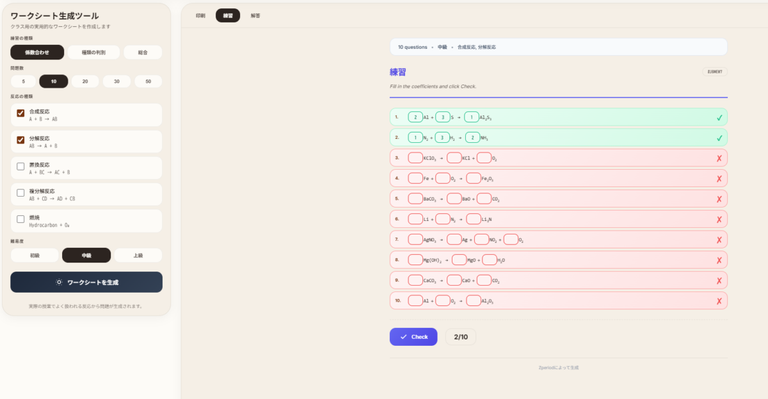Click AgNO3 coefficient input field
The image size is (768, 399).
(415, 240)
